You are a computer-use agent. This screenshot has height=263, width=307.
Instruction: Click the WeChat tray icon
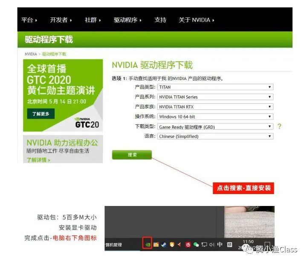(196, 244)
